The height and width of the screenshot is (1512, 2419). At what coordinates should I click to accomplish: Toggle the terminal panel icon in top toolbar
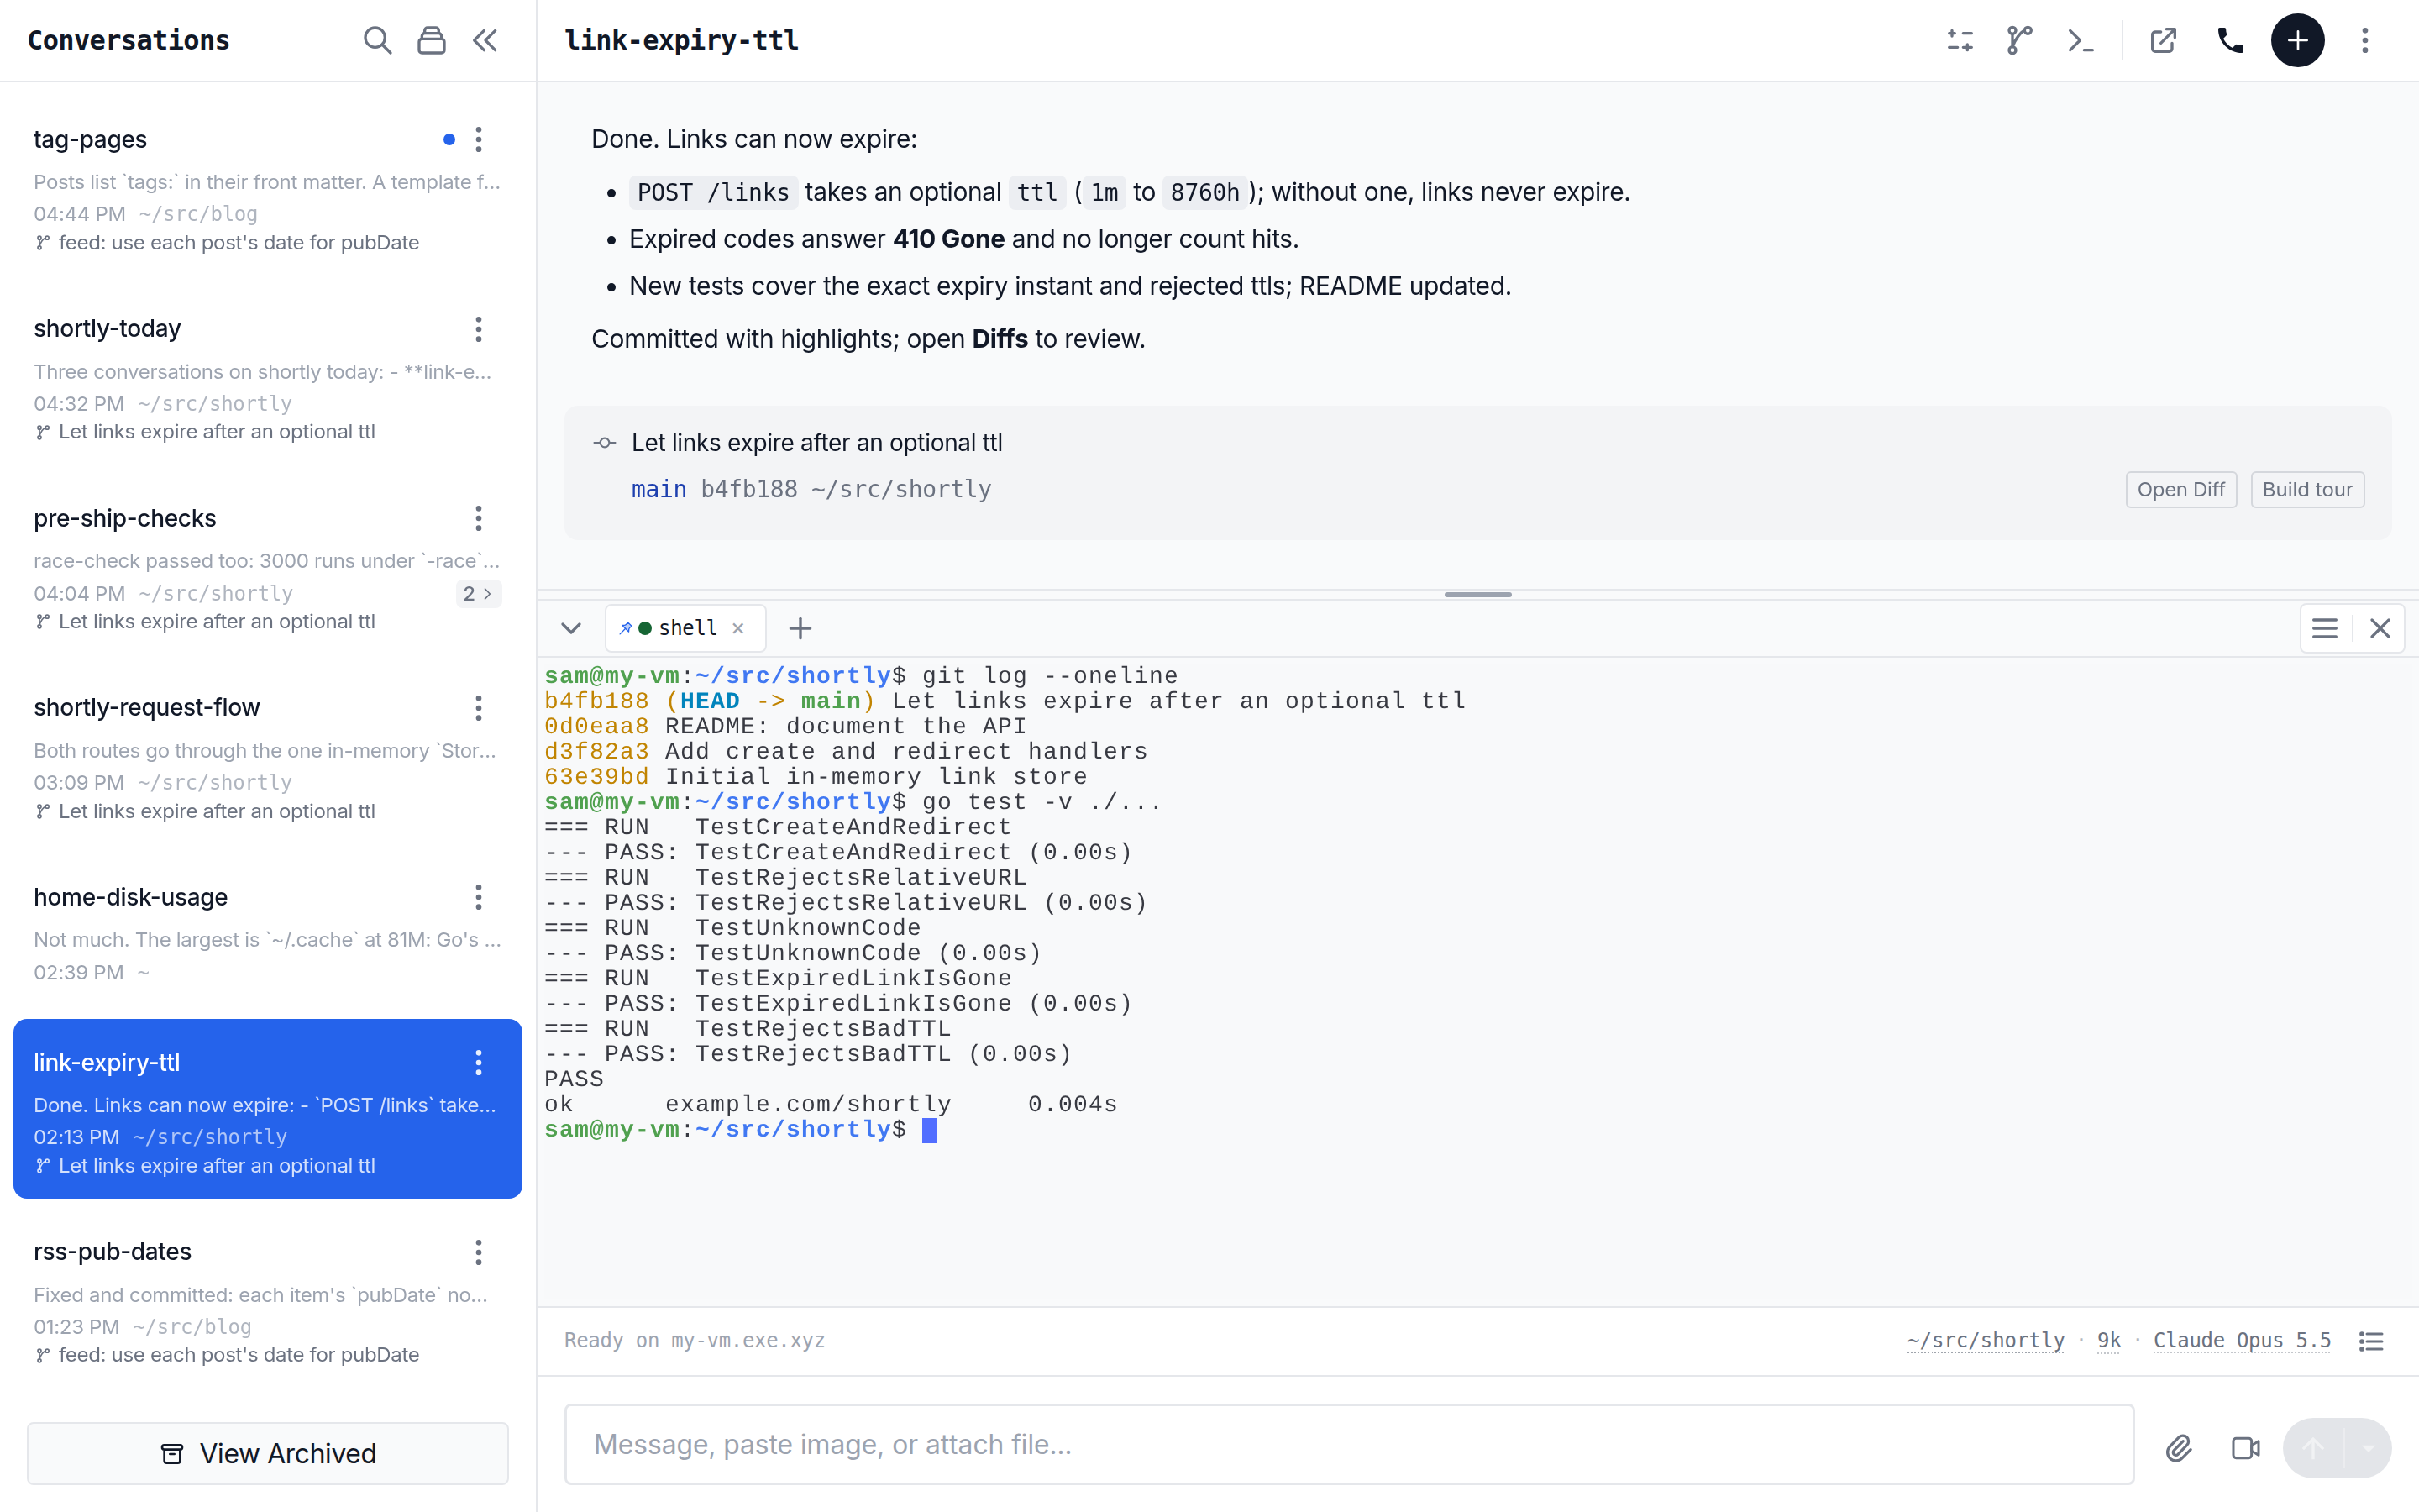(2081, 40)
